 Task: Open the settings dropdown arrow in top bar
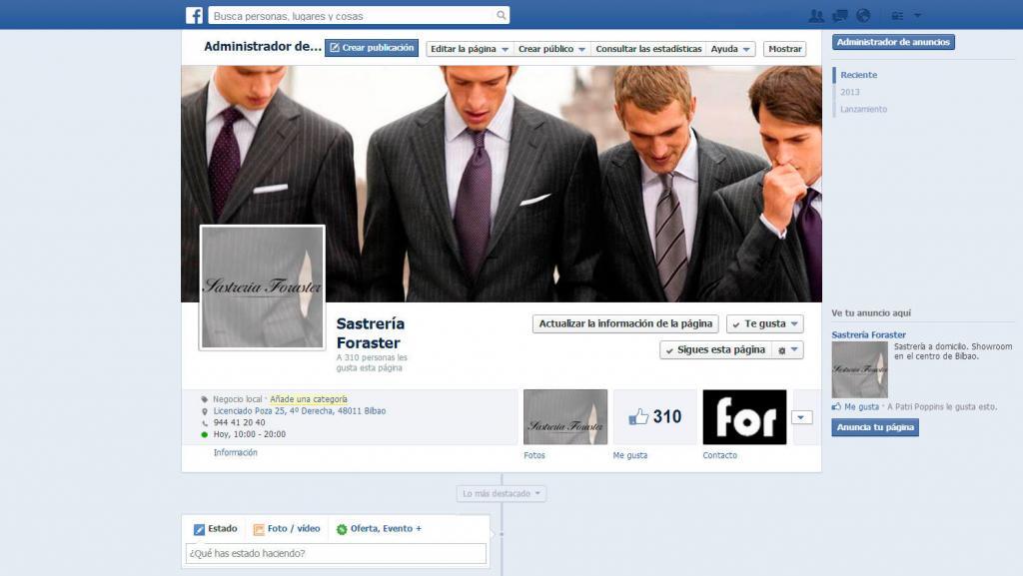[918, 15]
